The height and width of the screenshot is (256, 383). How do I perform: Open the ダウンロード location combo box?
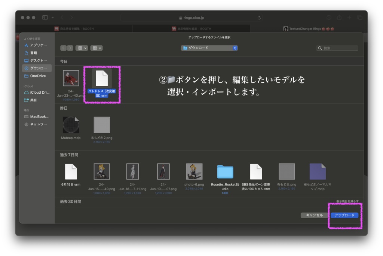(209, 48)
